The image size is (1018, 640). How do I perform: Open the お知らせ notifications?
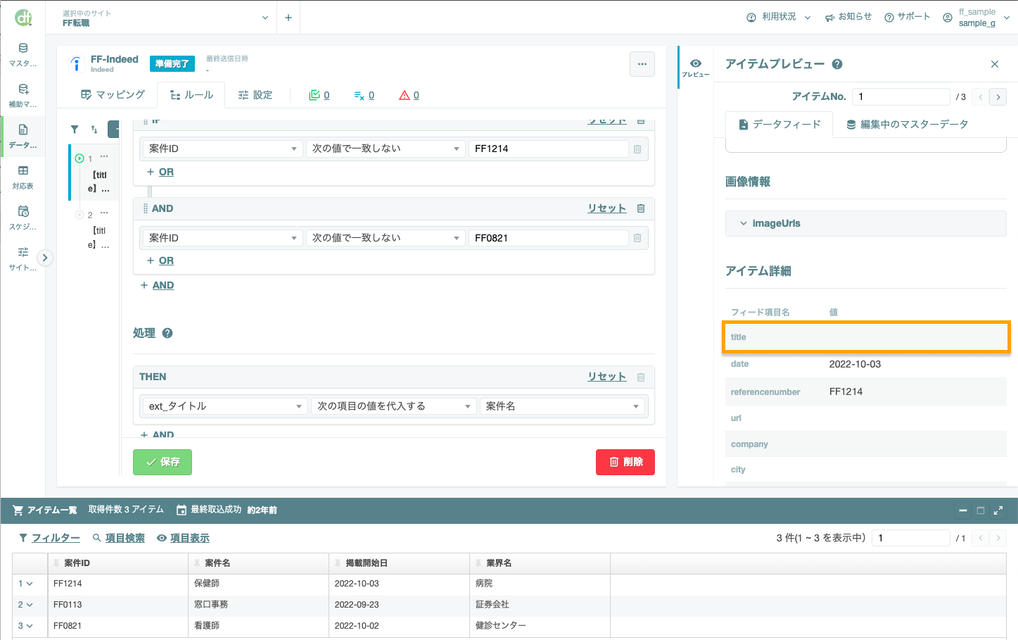(848, 17)
